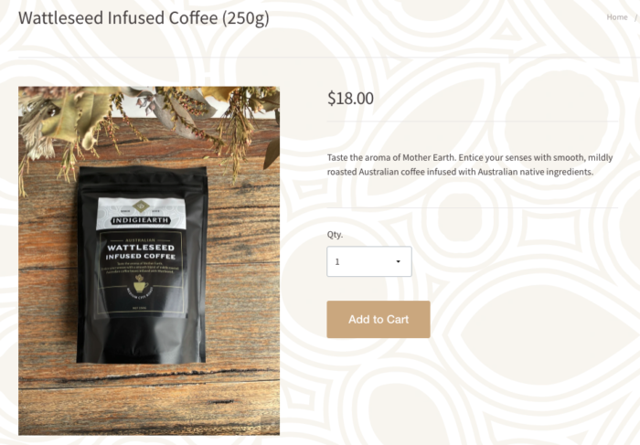Click the Qty. label above the selector
640x445 pixels.
335,235
